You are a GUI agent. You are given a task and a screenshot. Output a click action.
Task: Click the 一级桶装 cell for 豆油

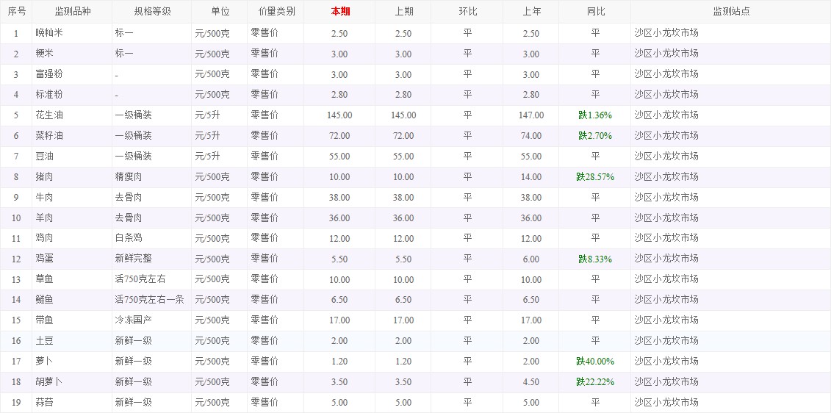click(151, 157)
